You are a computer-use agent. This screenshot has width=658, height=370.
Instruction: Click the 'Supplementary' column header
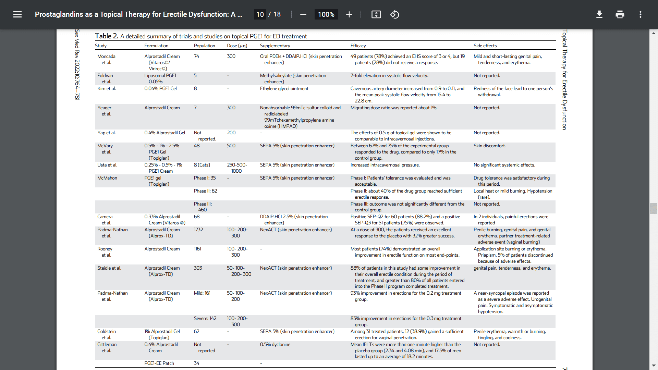tap(275, 46)
